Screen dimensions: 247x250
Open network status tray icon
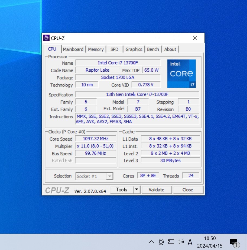(171, 242)
